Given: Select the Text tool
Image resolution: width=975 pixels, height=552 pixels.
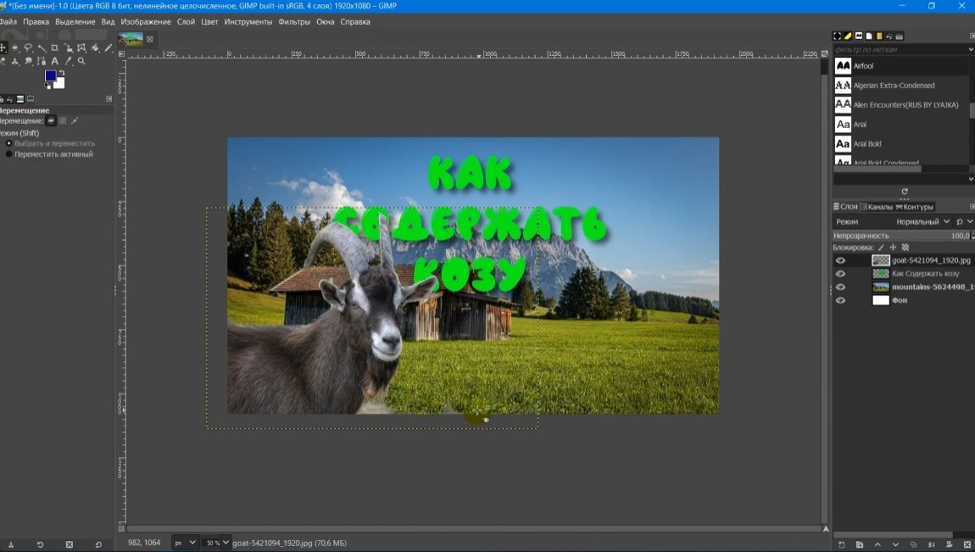Looking at the screenshot, I should click(55, 61).
